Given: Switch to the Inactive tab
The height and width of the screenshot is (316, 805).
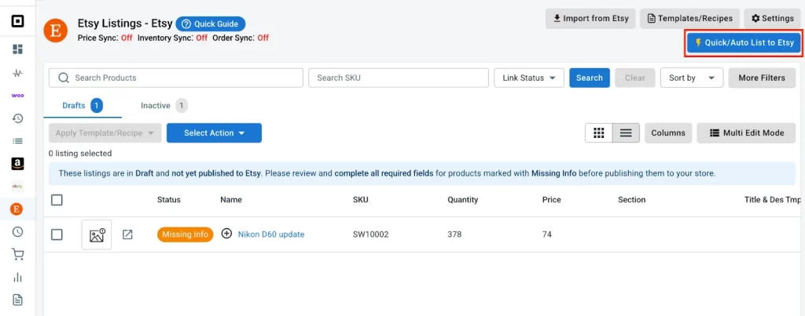Looking at the screenshot, I should (156, 105).
